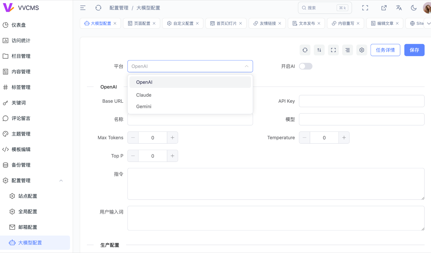Viewport: 431px width, 253px height.
Task: Open 内容管理 in sidebar
Action: coord(35,72)
